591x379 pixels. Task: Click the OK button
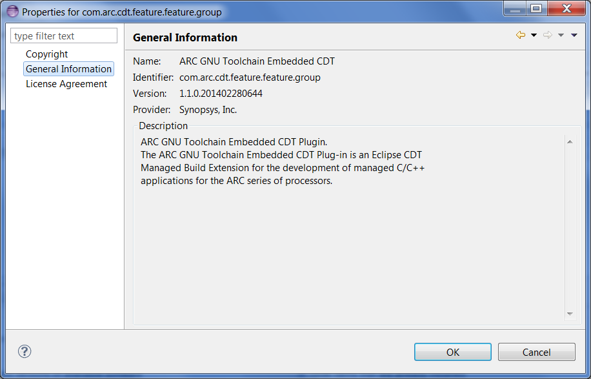pos(453,353)
